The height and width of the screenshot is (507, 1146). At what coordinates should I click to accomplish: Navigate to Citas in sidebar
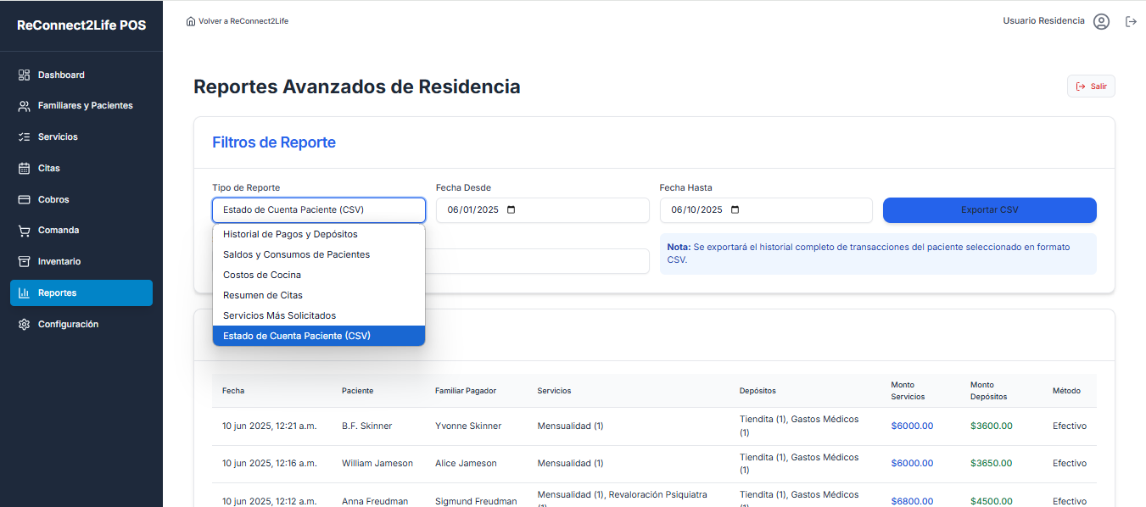coord(81,168)
